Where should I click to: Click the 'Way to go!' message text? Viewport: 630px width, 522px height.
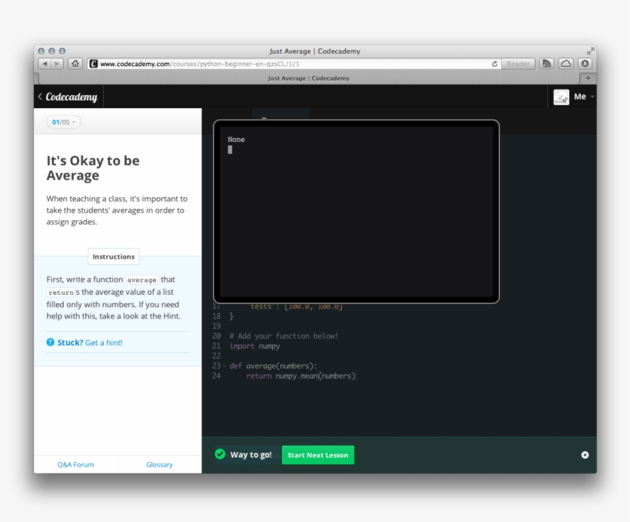(250, 455)
